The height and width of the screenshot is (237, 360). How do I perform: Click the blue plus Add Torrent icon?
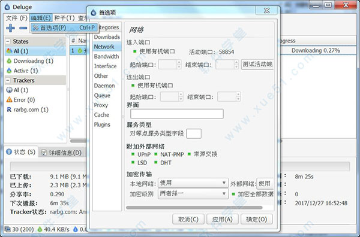point(10,28)
